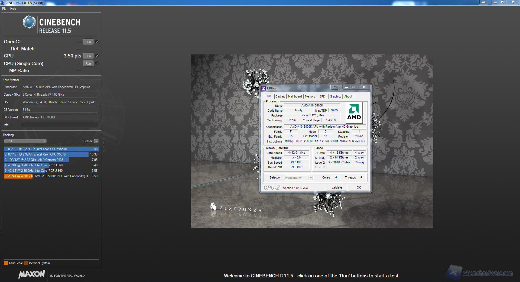Click the orange Your Score legend swatch
Image resolution: width=520 pixels, height=282 pixels.
coord(6,263)
